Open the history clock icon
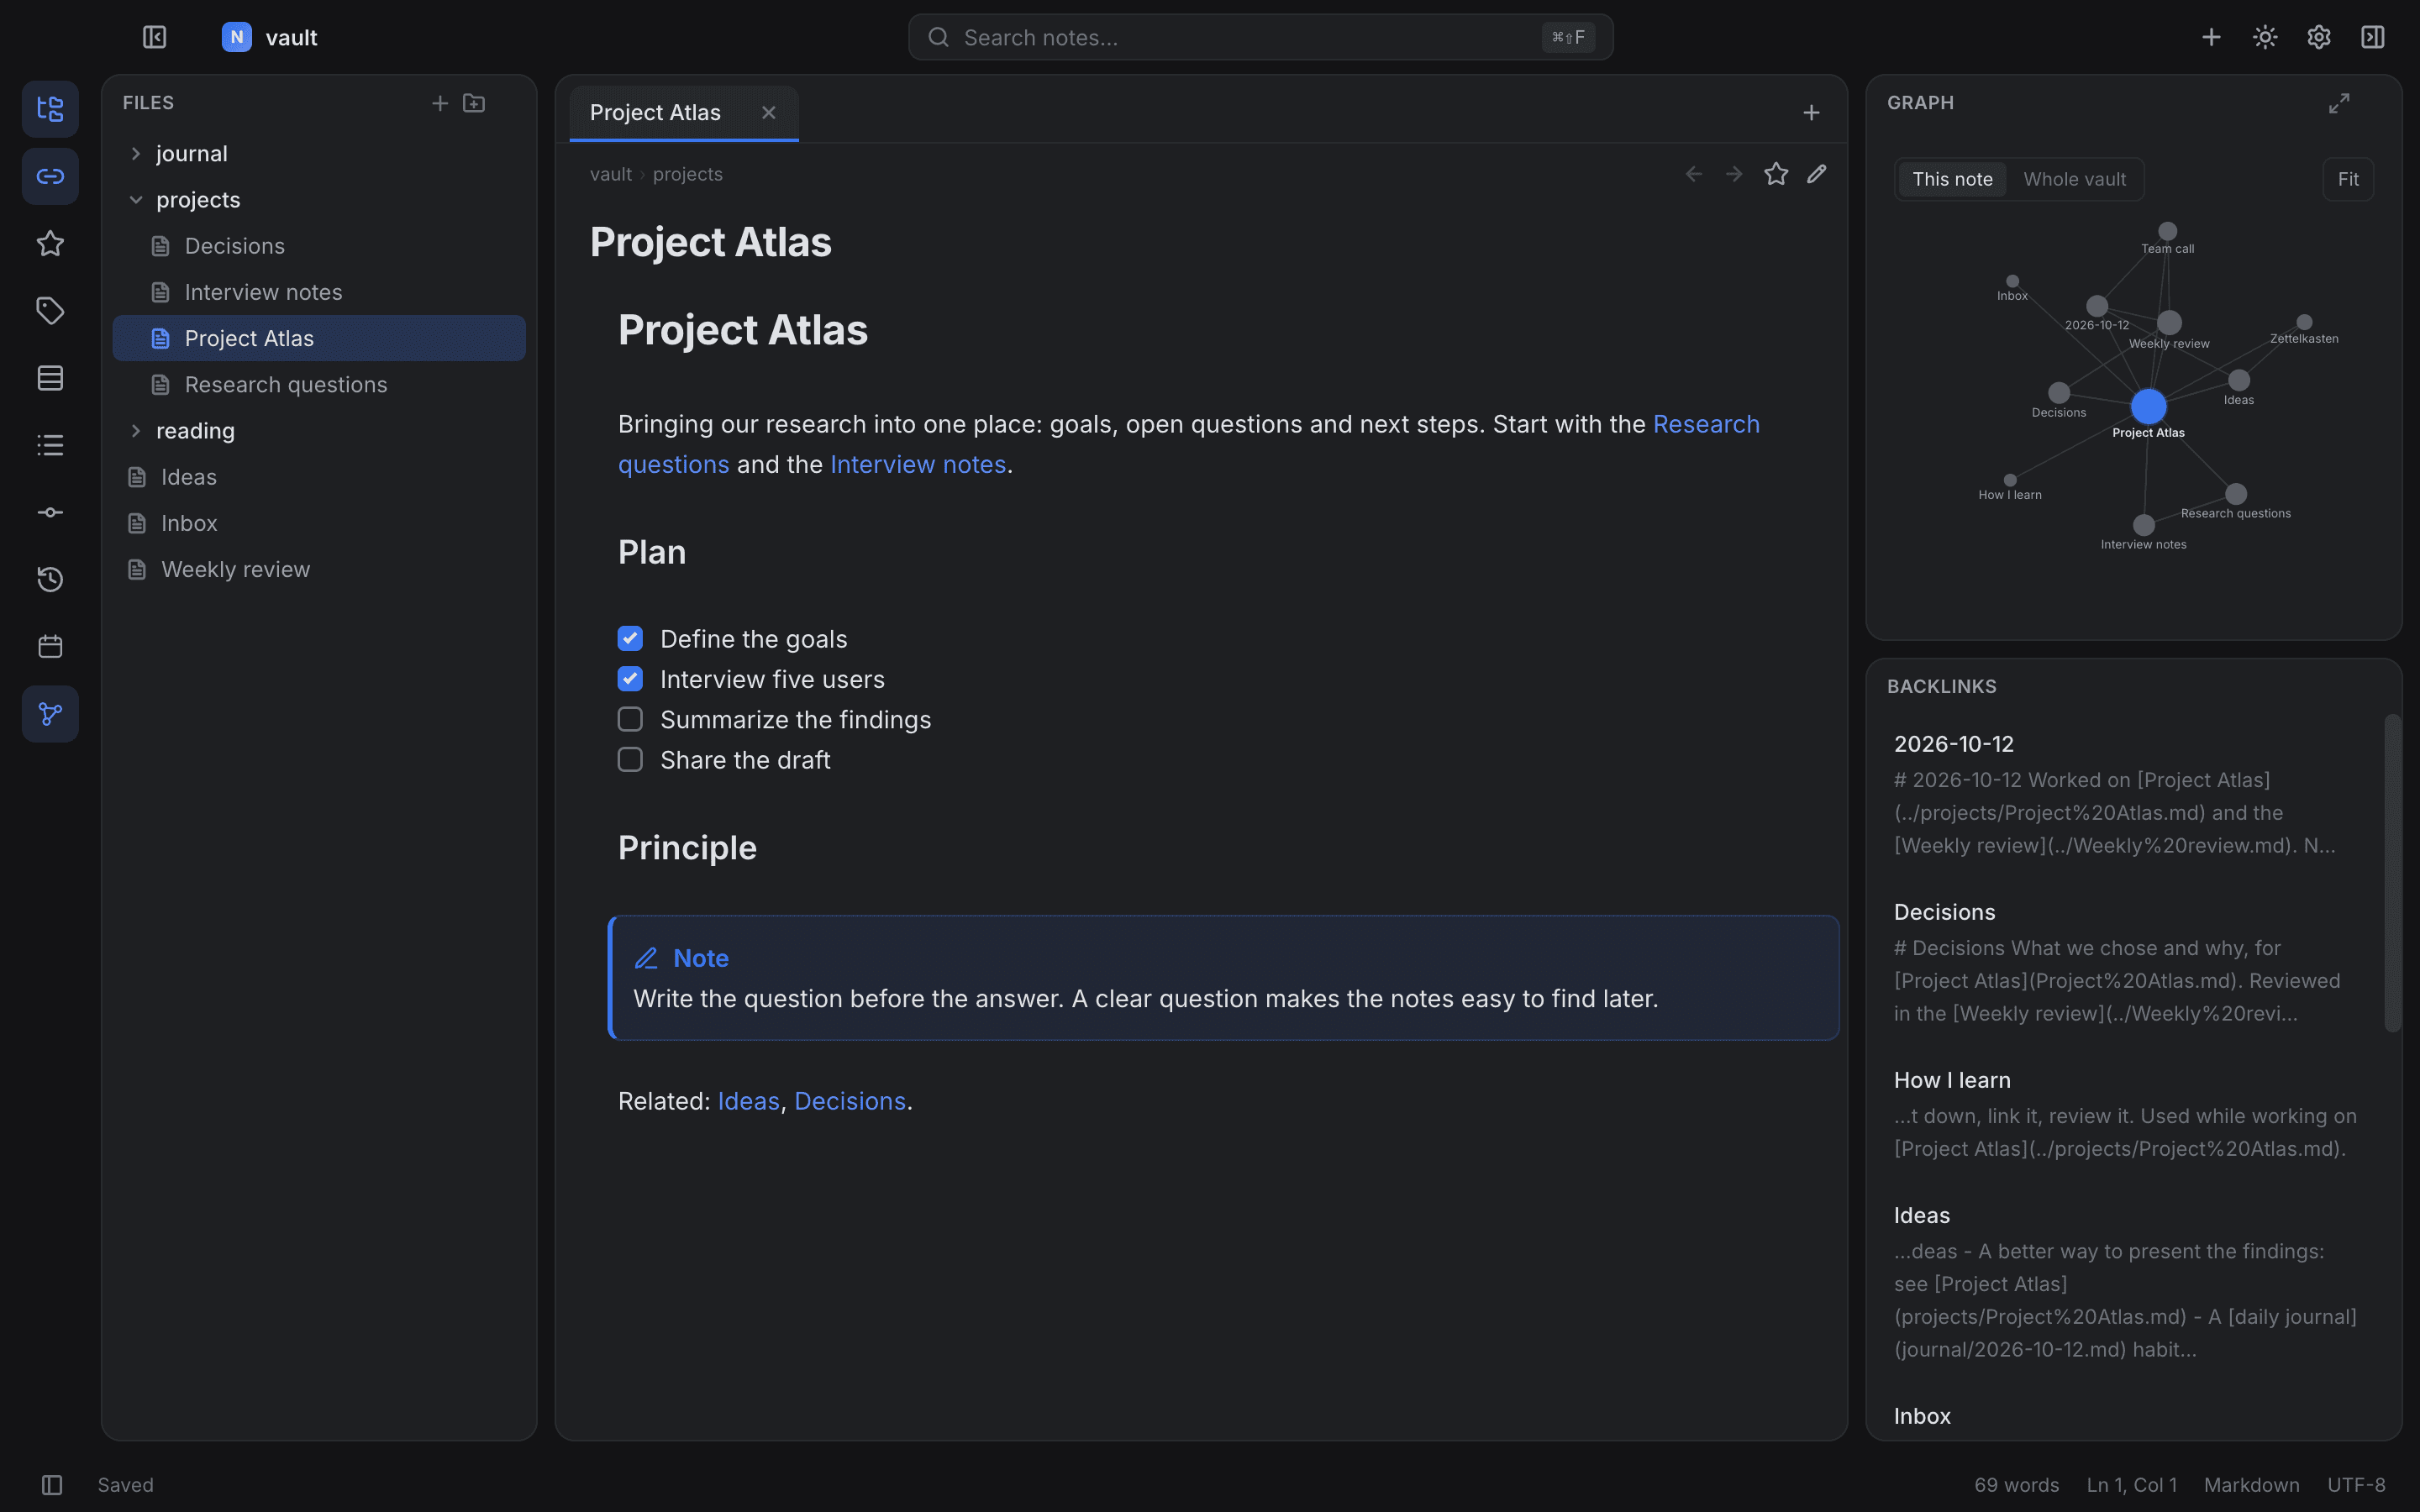Image resolution: width=2420 pixels, height=1512 pixels. click(50, 580)
